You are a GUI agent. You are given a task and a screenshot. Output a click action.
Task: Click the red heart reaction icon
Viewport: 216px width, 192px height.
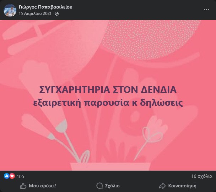[12, 176]
